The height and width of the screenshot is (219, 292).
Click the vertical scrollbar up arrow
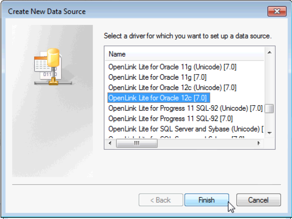(x=269, y=53)
